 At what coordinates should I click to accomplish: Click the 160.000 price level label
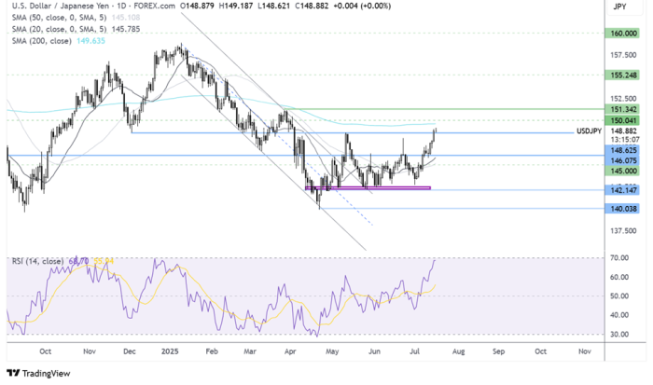pos(622,33)
